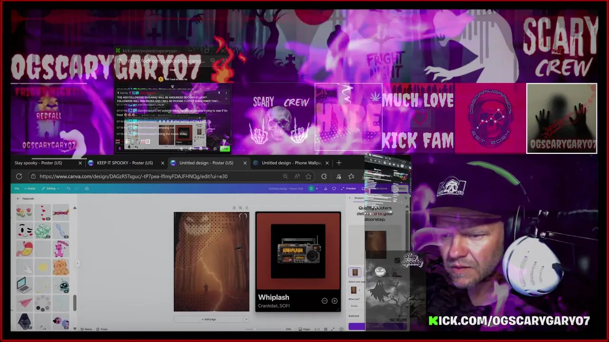Click the minus button on Whiplash widget
Image resolution: width=609 pixels, height=342 pixels.
324,301
